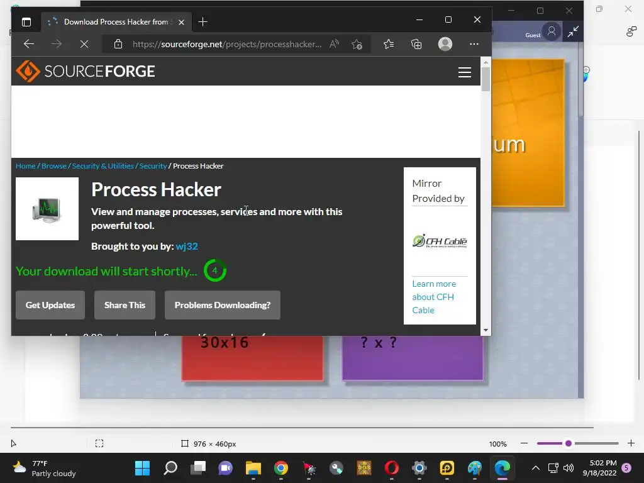Image resolution: width=644 pixels, height=483 pixels.
Task: Click the CFH Cable mirror logo
Action: point(440,241)
